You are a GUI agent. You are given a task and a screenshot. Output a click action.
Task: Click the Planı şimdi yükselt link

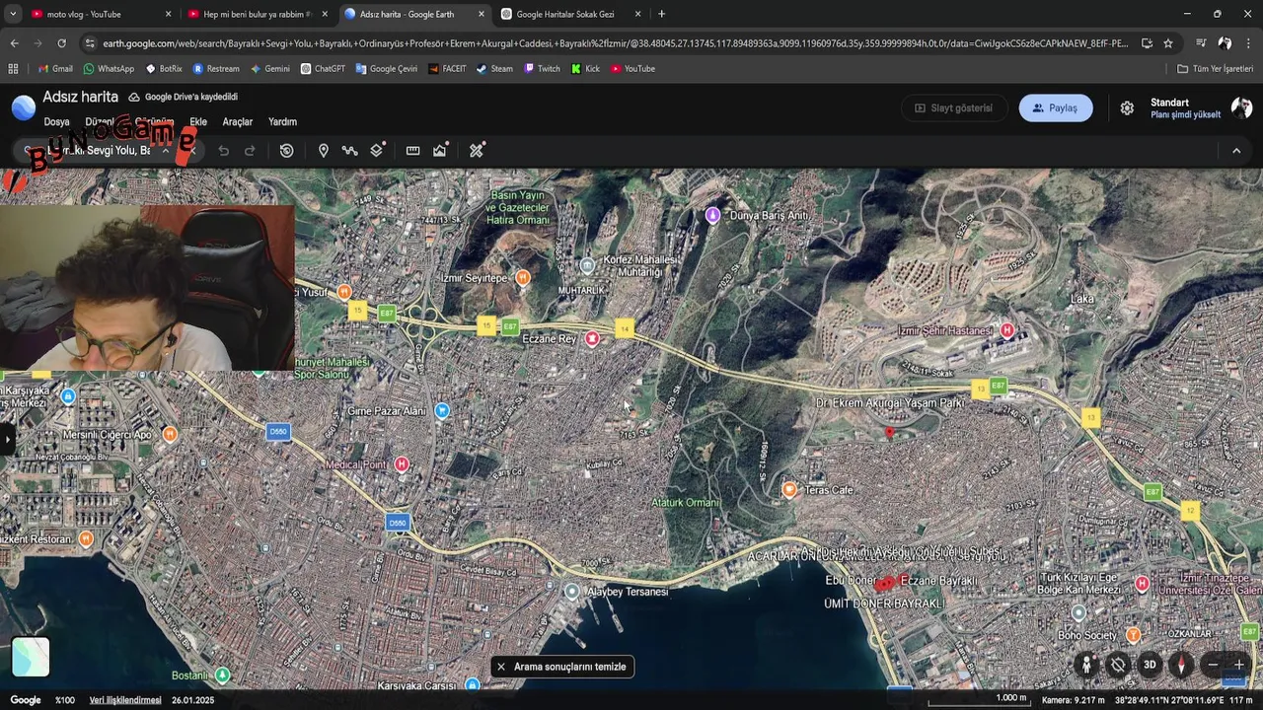[x=1185, y=115]
